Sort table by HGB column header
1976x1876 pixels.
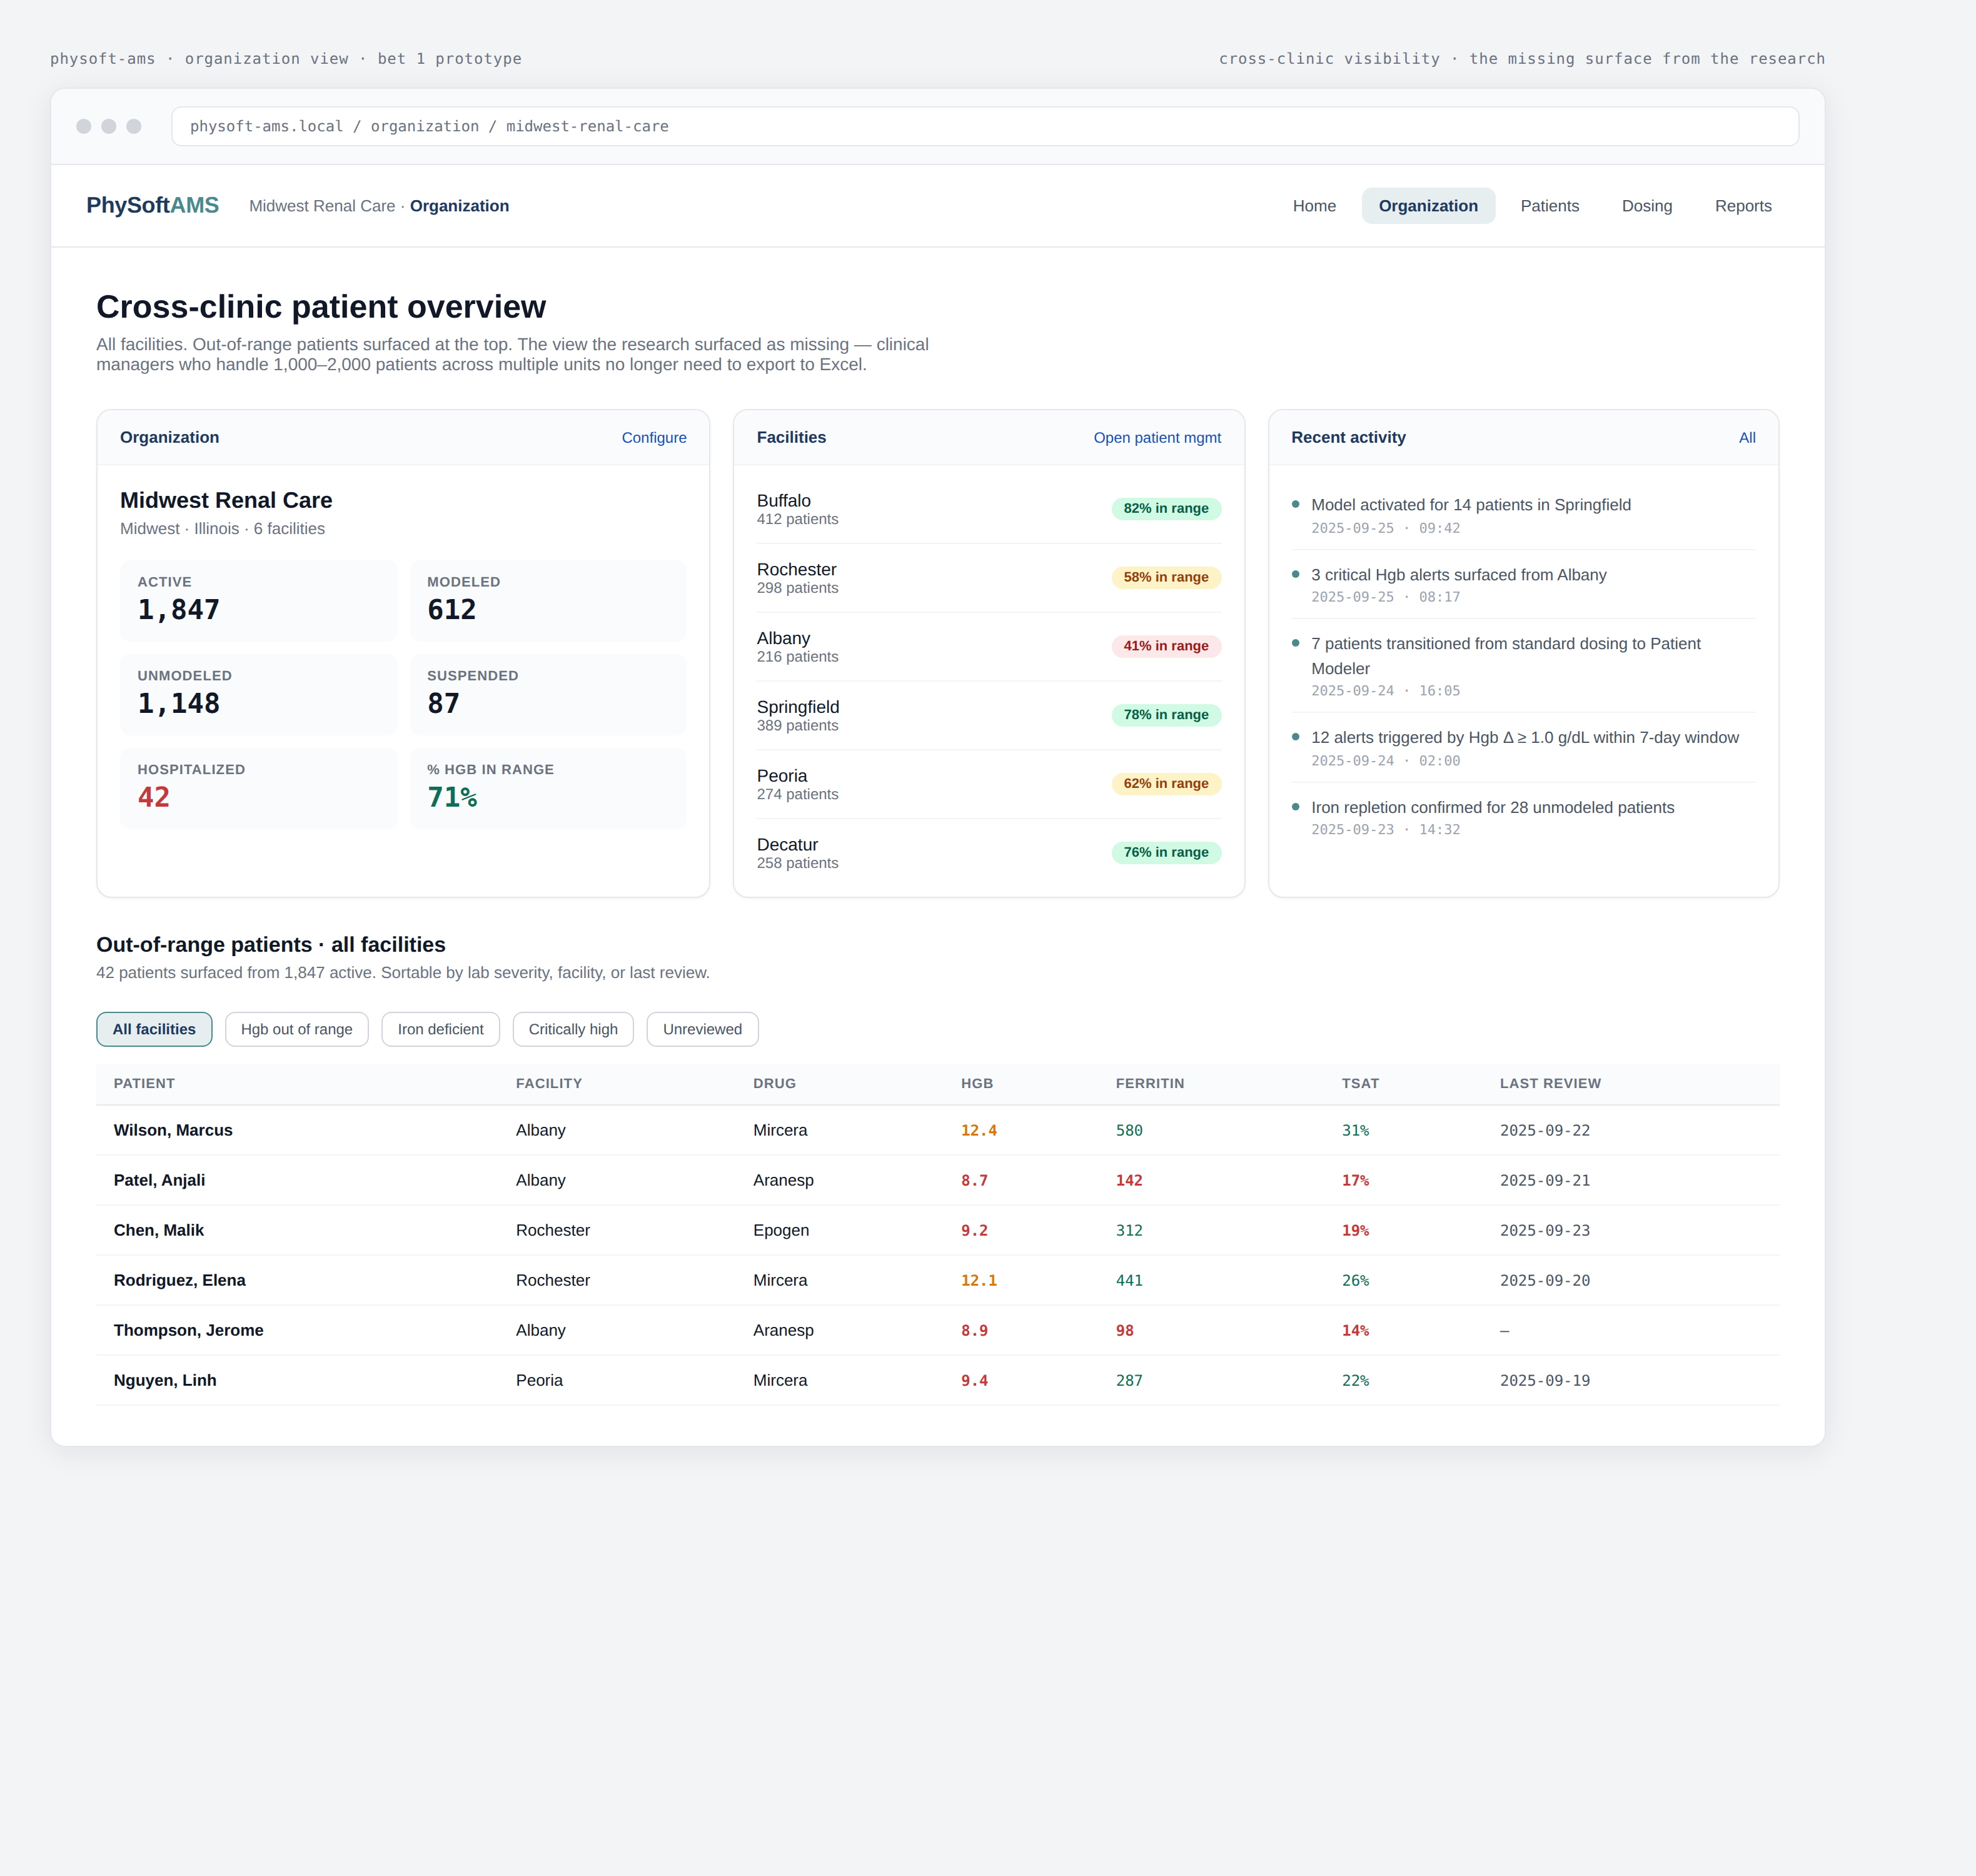[x=976, y=1083]
